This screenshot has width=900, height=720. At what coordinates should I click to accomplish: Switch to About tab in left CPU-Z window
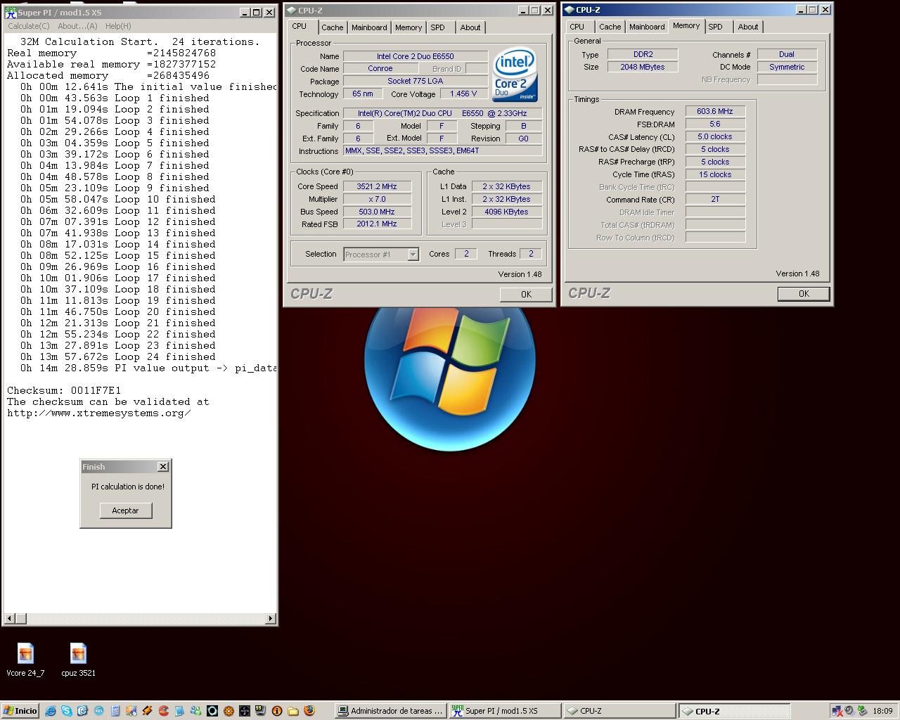[x=470, y=27]
